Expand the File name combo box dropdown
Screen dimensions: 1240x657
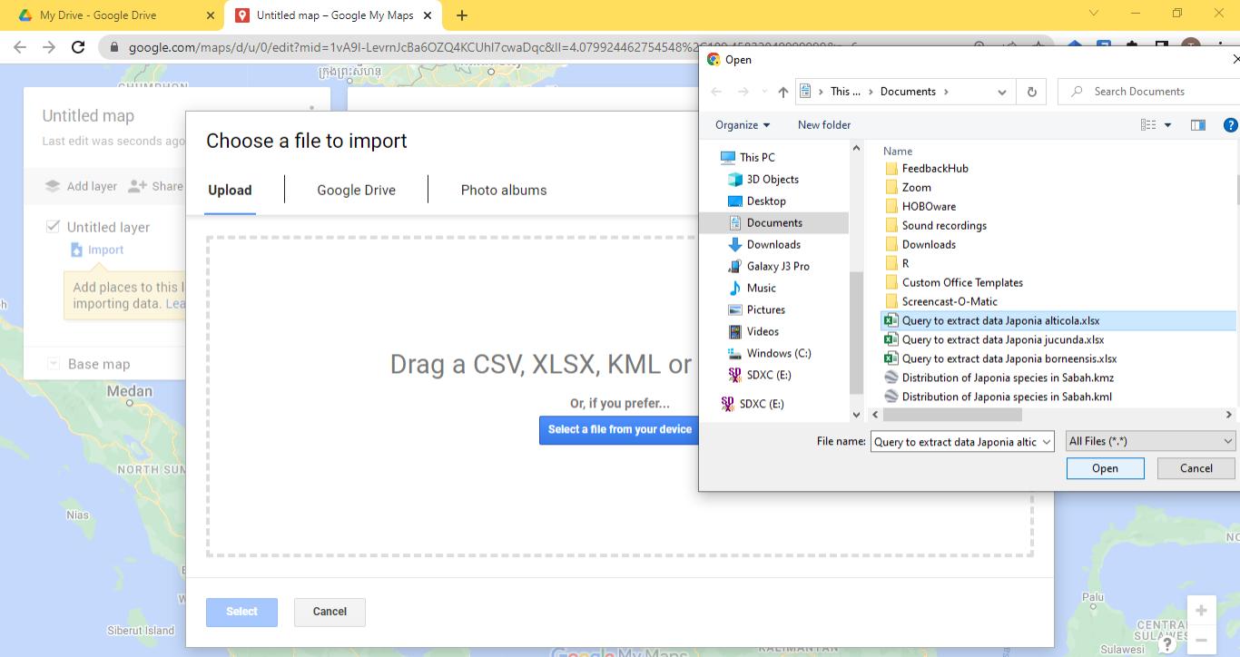(1047, 442)
